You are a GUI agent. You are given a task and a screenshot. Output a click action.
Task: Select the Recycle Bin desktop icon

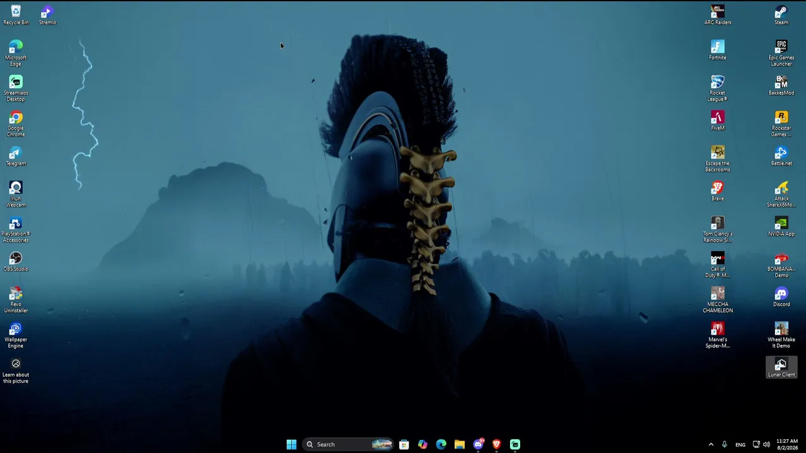(x=16, y=15)
